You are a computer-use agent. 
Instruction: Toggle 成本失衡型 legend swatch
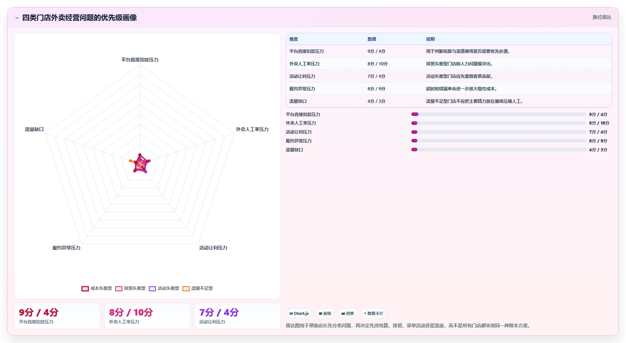[85, 288]
